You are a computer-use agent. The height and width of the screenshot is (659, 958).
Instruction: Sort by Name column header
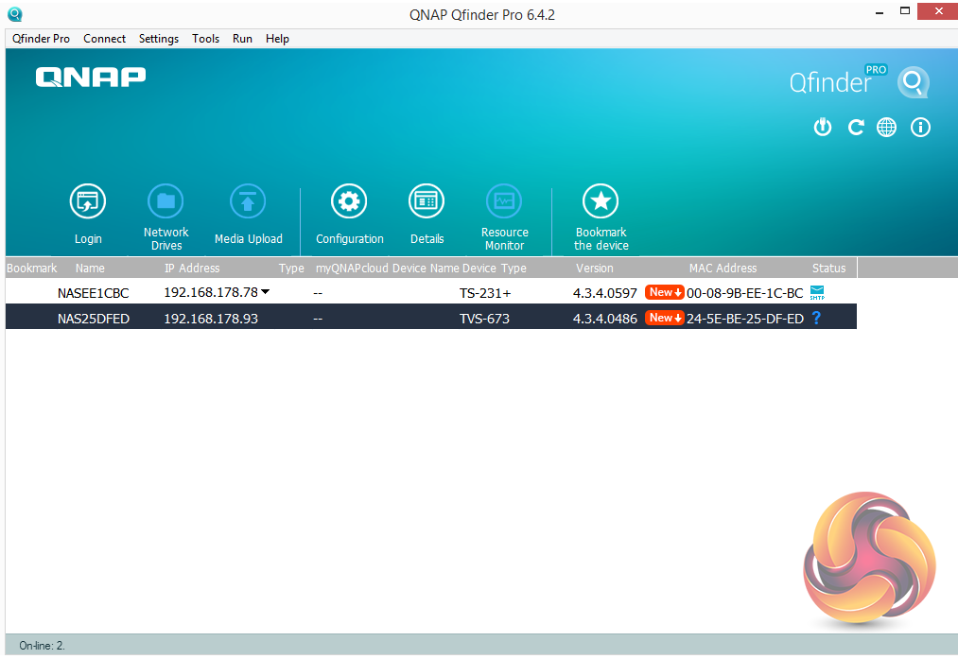point(90,269)
